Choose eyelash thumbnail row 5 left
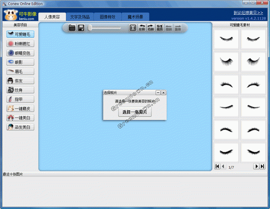The height and width of the screenshot is (209, 270). point(226,130)
